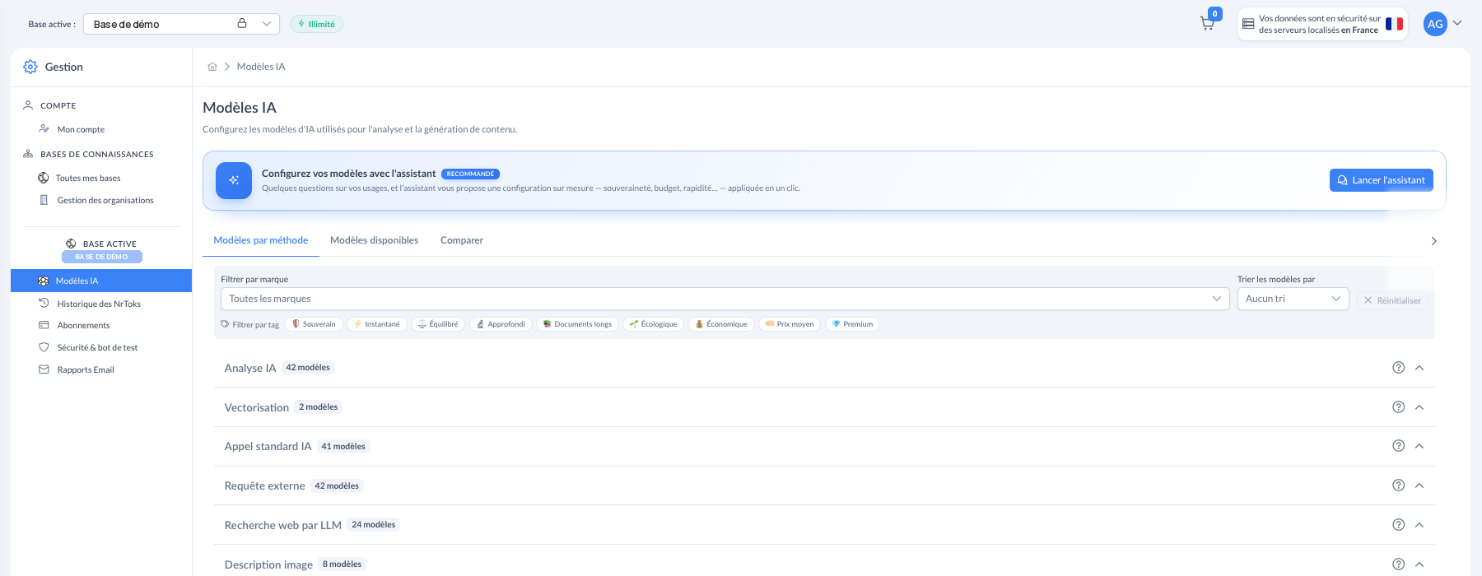Click the Abonnements card icon
Image resolution: width=1482 pixels, height=576 pixels.
pos(44,325)
